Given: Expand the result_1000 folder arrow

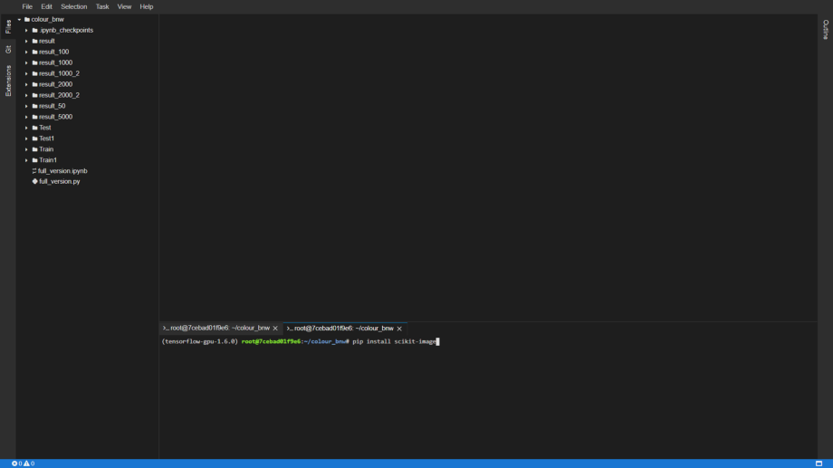Looking at the screenshot, I should pyautogui.click(x=26, y=62).
